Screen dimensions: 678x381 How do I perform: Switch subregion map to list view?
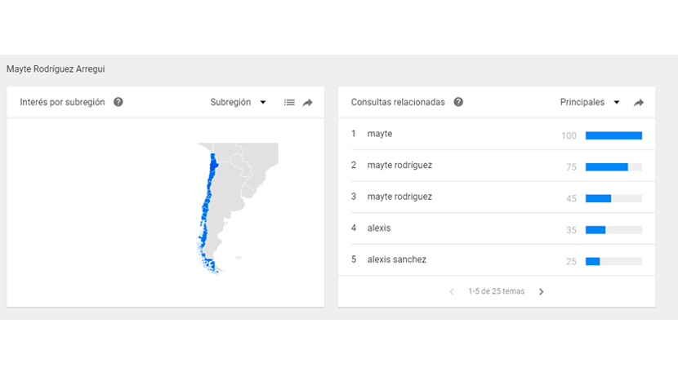pos(289,103)
